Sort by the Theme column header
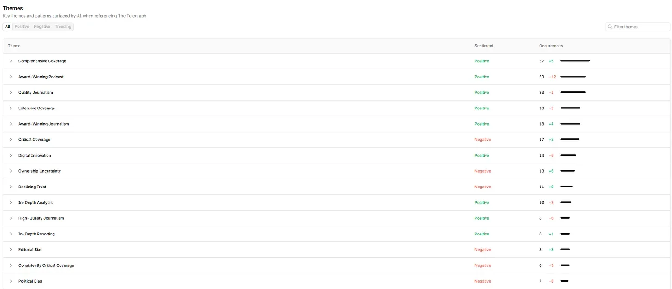Viewport: 672px width, 289px height. point(14,46)
